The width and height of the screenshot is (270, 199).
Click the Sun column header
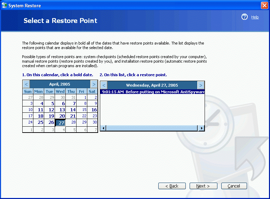coord(28,91)
